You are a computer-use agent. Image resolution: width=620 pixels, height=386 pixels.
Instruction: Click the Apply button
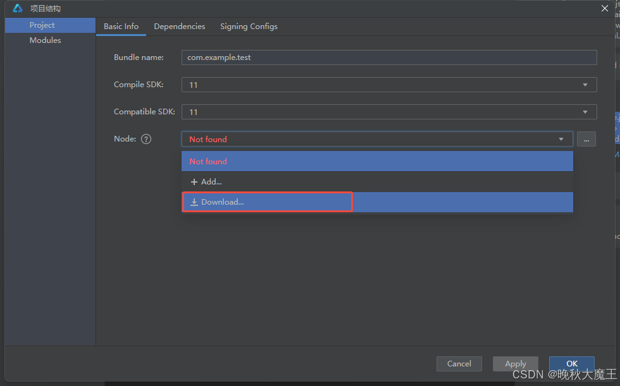coord(516,363)
